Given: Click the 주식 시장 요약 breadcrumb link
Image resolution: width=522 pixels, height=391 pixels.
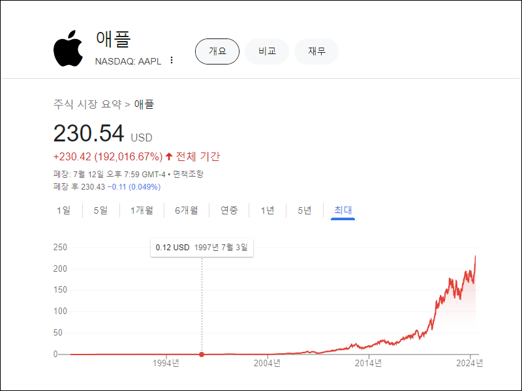Looking at the screenshot, I should 87,104.
